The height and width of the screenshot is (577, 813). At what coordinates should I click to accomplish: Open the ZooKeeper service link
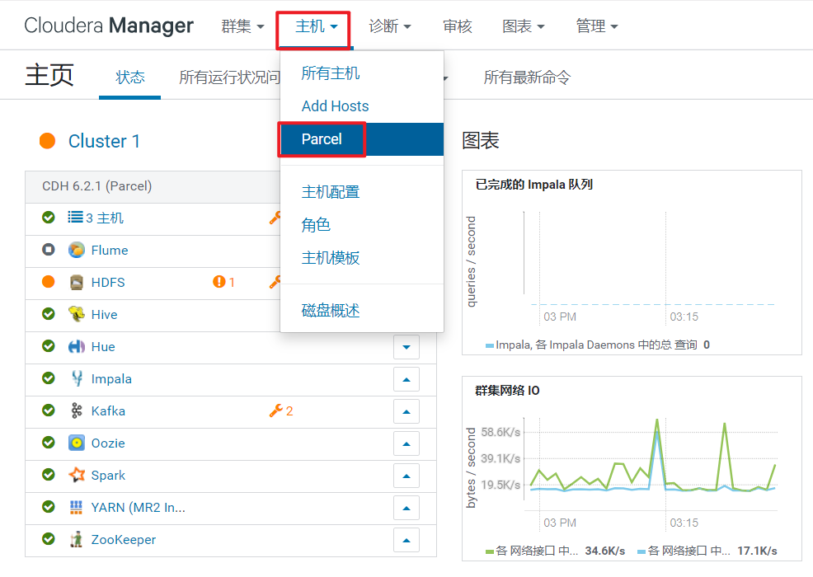124,539
